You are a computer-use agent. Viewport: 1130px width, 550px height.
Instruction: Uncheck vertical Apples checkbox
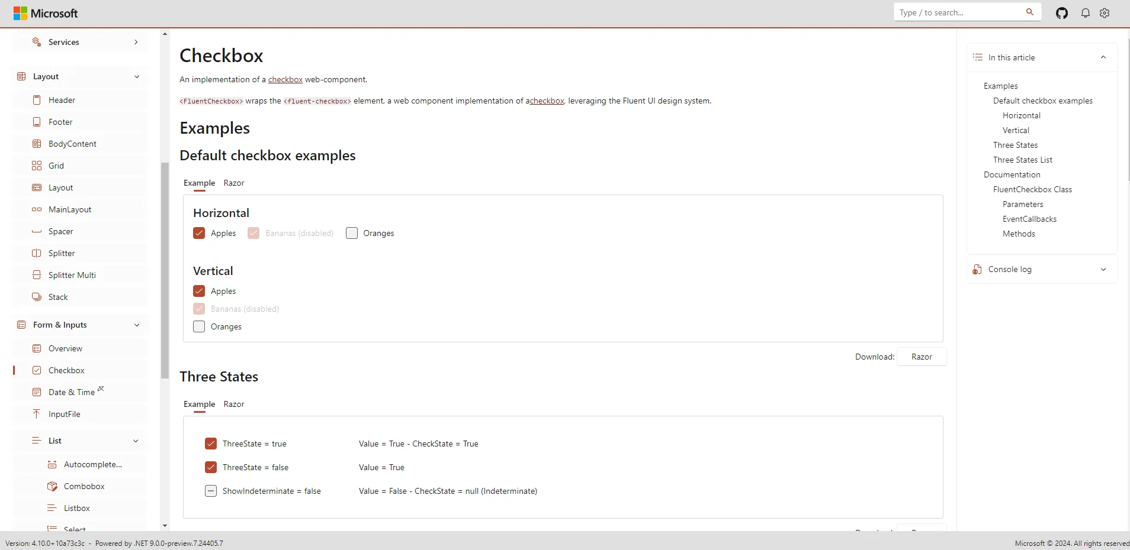pos(199,291)
